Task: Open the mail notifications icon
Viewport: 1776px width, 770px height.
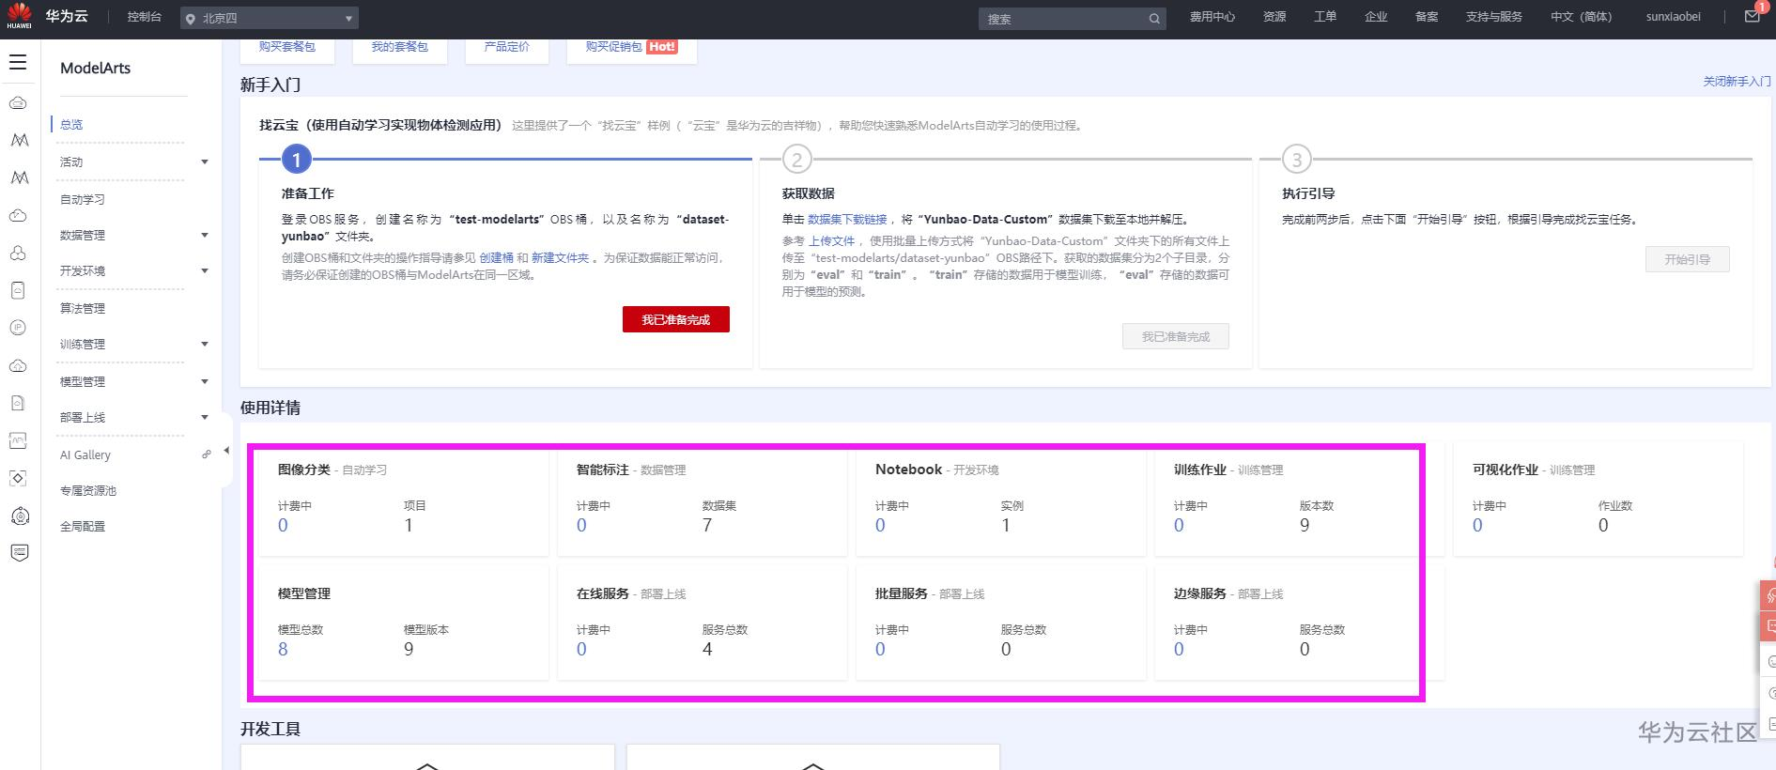Action: click(x=1752, y=16)
